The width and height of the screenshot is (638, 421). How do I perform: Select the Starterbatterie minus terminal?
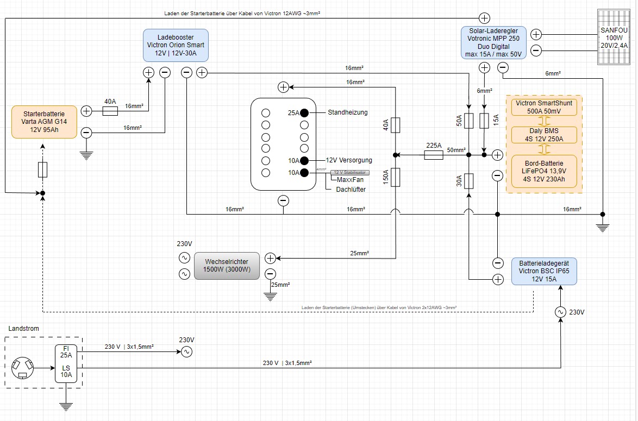[x=86, y=133]
